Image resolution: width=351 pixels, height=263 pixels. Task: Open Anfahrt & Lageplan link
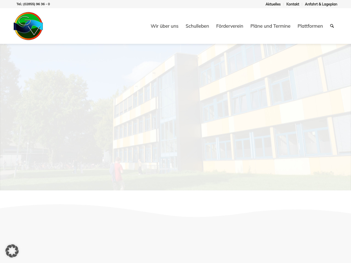321,4
